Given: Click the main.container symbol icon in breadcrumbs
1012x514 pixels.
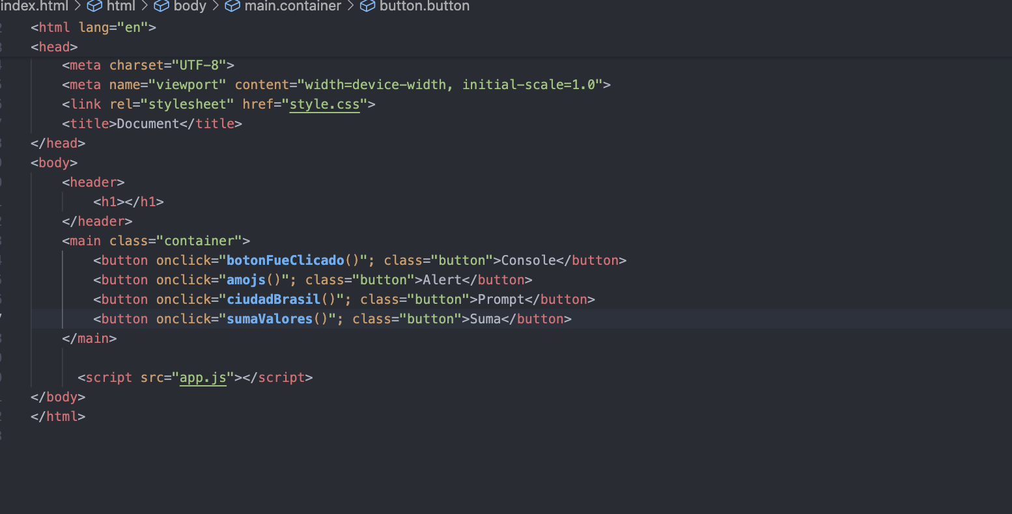Looking at the screenshot, I should click(x=232, y=6).
